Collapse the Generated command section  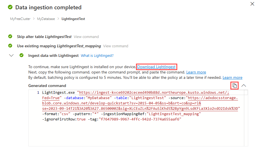pos(244,85)
